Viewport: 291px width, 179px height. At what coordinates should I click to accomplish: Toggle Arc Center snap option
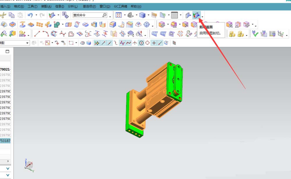(x=141, y=43)
